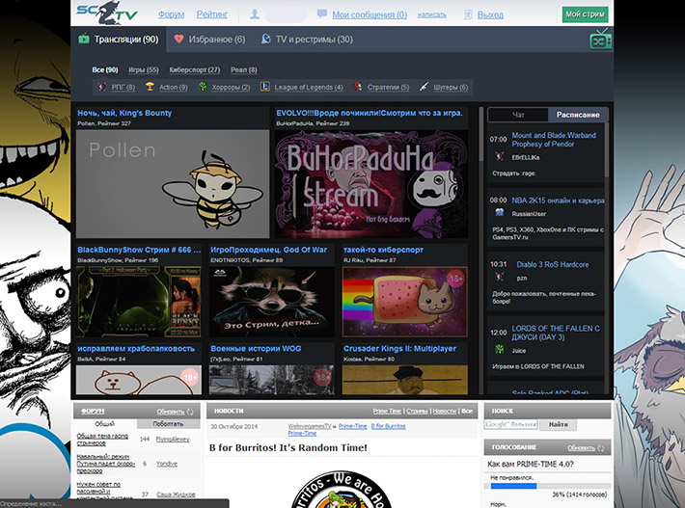
Task: Switch forum panel to Поболтать tab
Action: point(167,424)
